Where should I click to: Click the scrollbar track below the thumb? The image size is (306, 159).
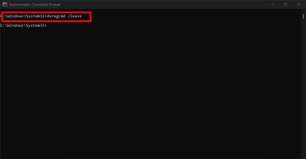point(303,87)
